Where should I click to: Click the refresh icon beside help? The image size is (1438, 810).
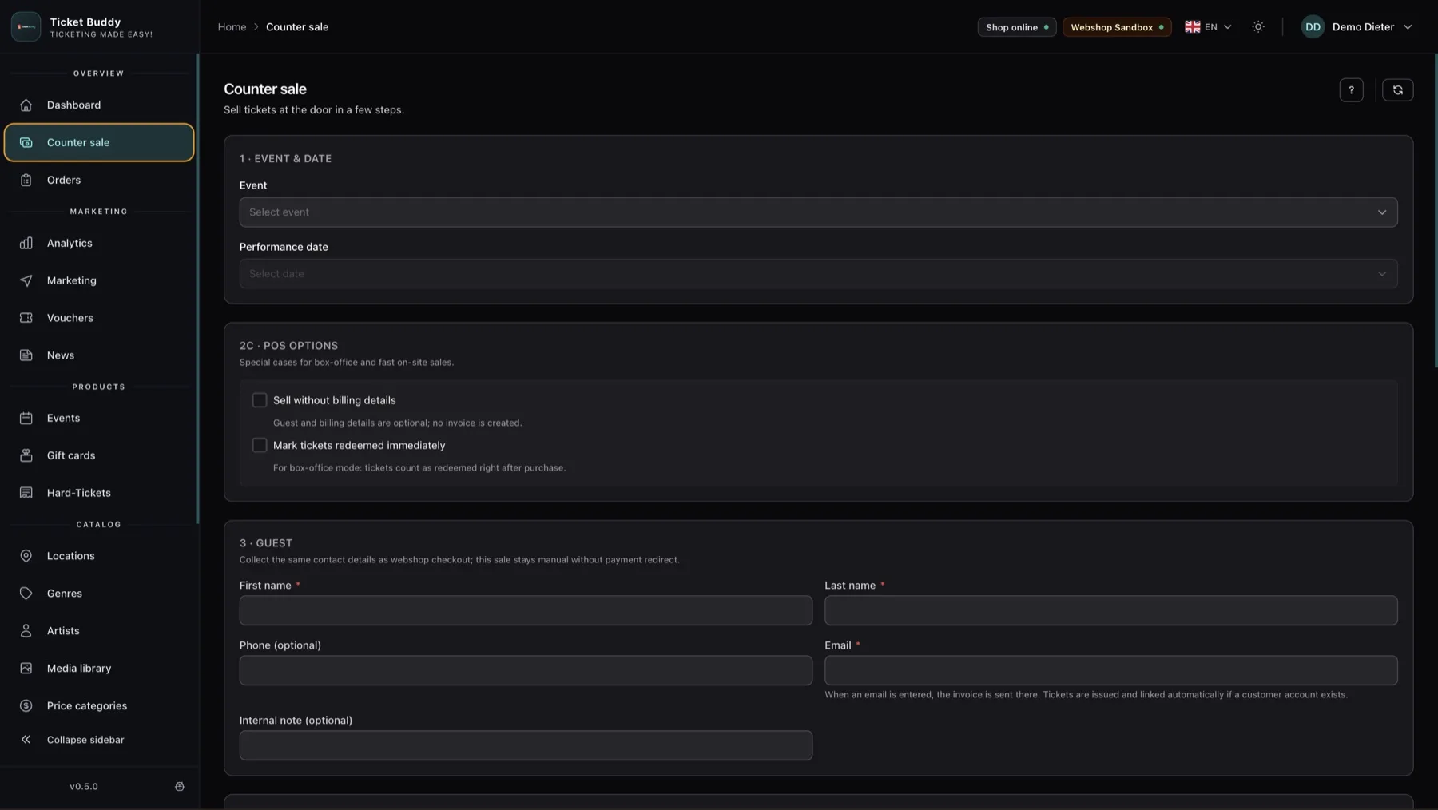pyautogui.click(x=1397, y=90)
